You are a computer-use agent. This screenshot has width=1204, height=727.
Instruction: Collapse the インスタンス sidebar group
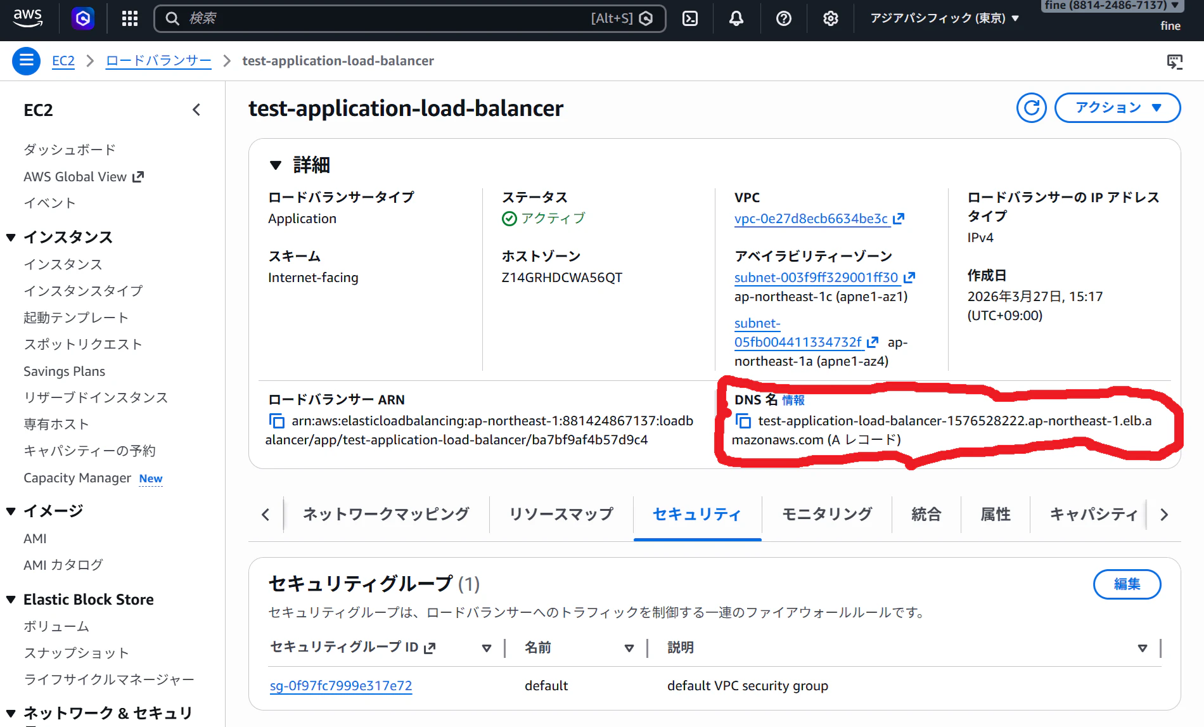11,238
